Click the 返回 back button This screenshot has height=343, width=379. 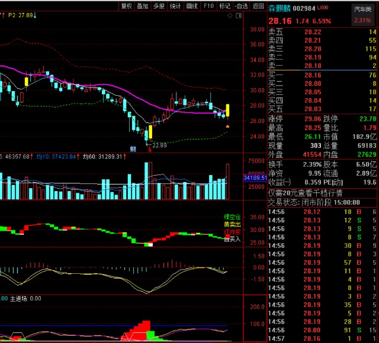pos(258,6)
